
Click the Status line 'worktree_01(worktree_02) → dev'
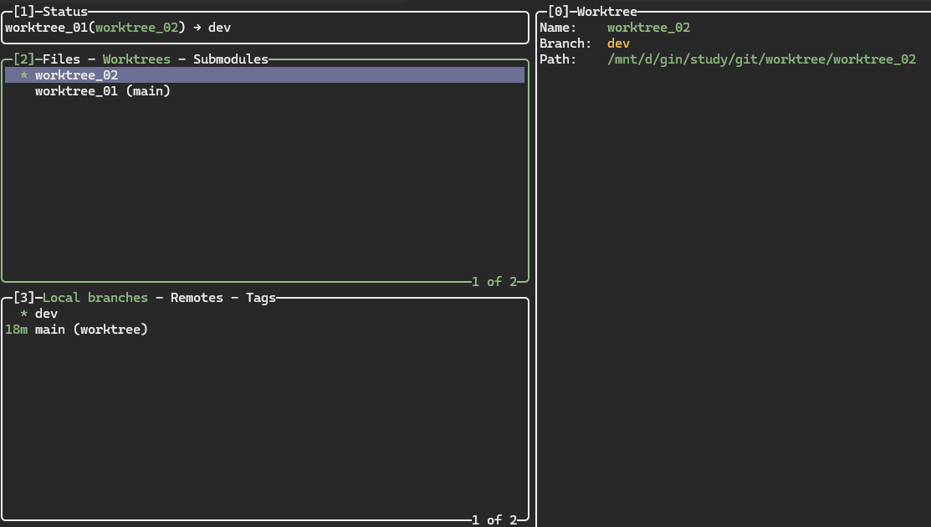pyautogui.click(x=118, y=28)
